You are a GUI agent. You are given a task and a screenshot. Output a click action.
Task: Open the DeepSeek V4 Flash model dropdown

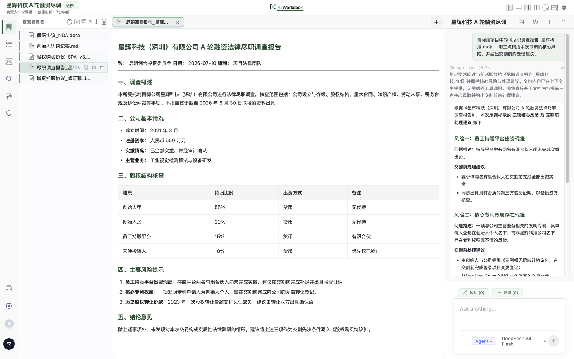523,341
